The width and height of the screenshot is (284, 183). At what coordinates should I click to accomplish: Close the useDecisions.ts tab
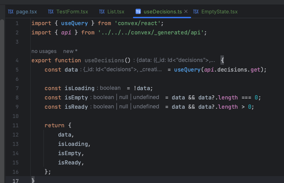click(x=186, y=11)
